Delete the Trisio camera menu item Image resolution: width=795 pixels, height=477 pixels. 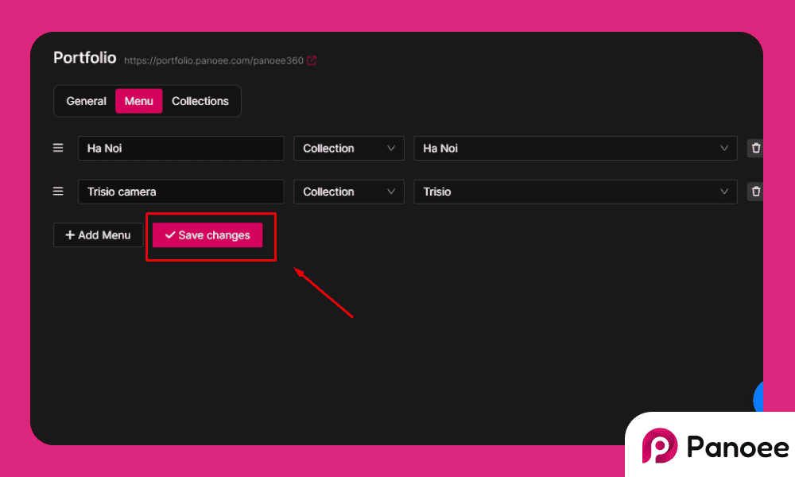(x=755, y=192)
